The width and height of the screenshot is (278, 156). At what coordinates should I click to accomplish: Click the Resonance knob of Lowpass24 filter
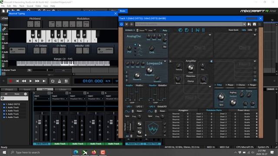(137, 75)
